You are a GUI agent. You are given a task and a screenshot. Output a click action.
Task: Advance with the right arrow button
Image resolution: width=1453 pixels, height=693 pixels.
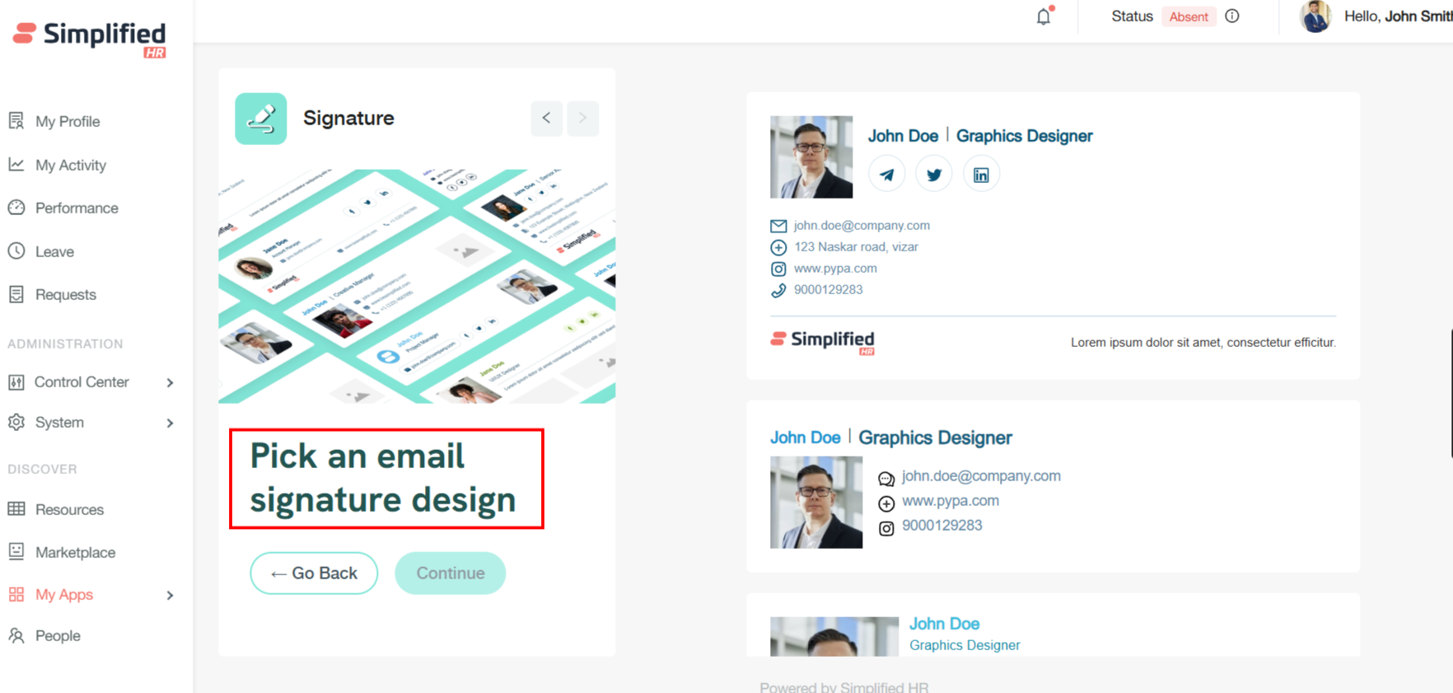coord(582,119)
